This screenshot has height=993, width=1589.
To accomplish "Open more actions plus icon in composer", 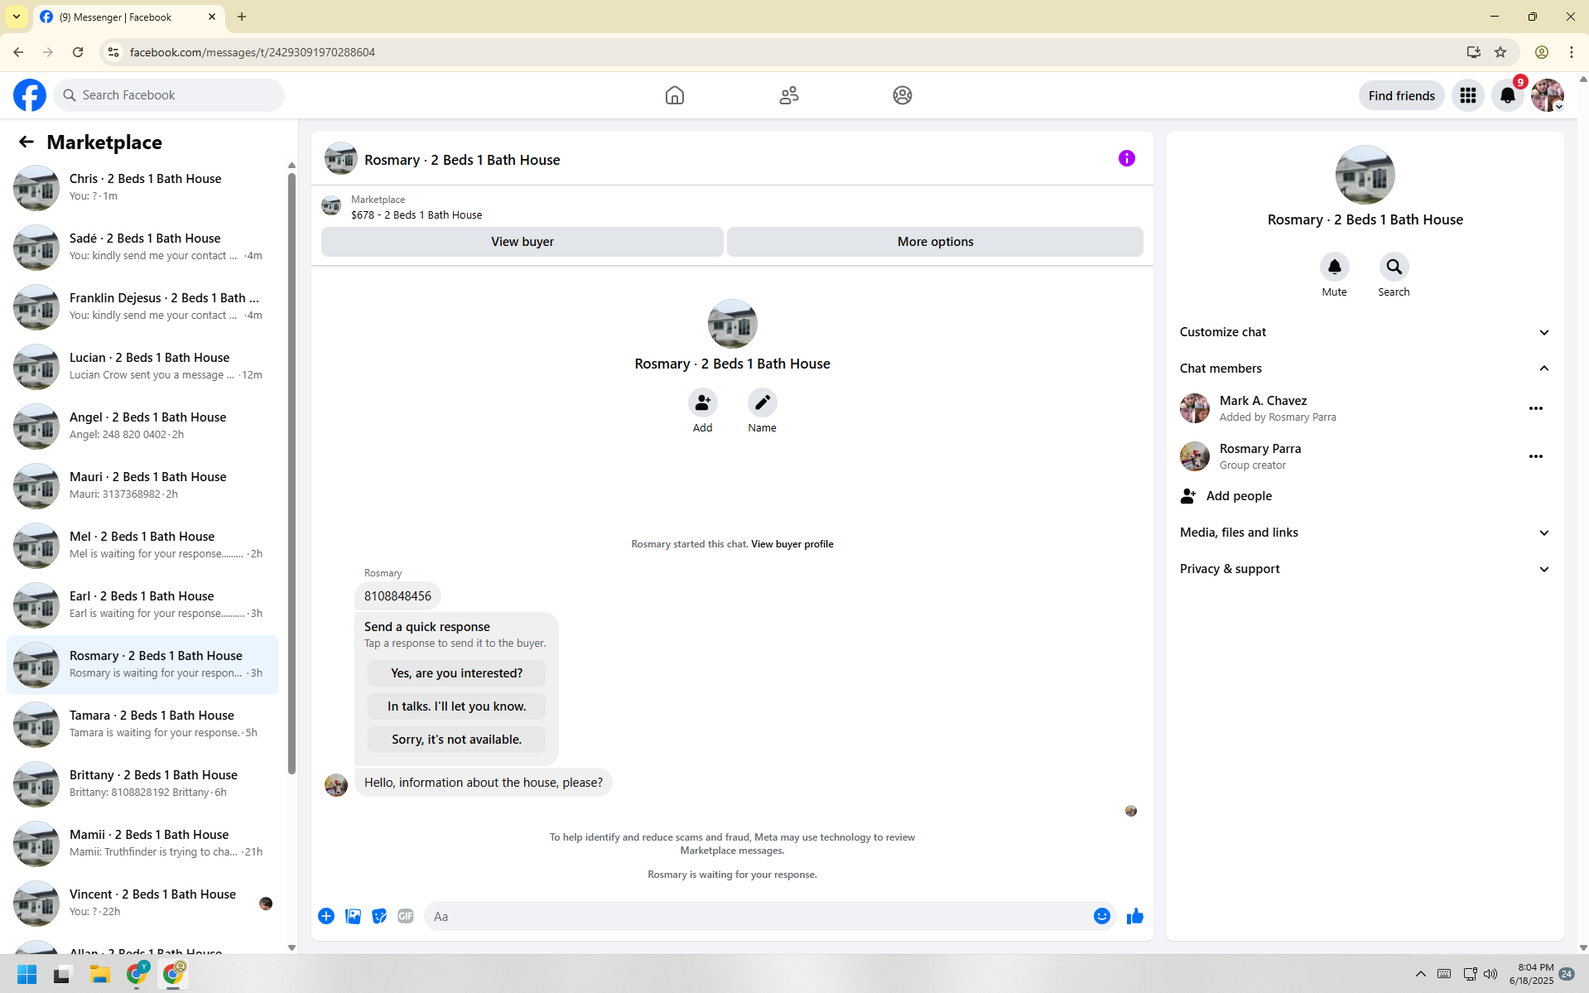I will coord(326,916).
